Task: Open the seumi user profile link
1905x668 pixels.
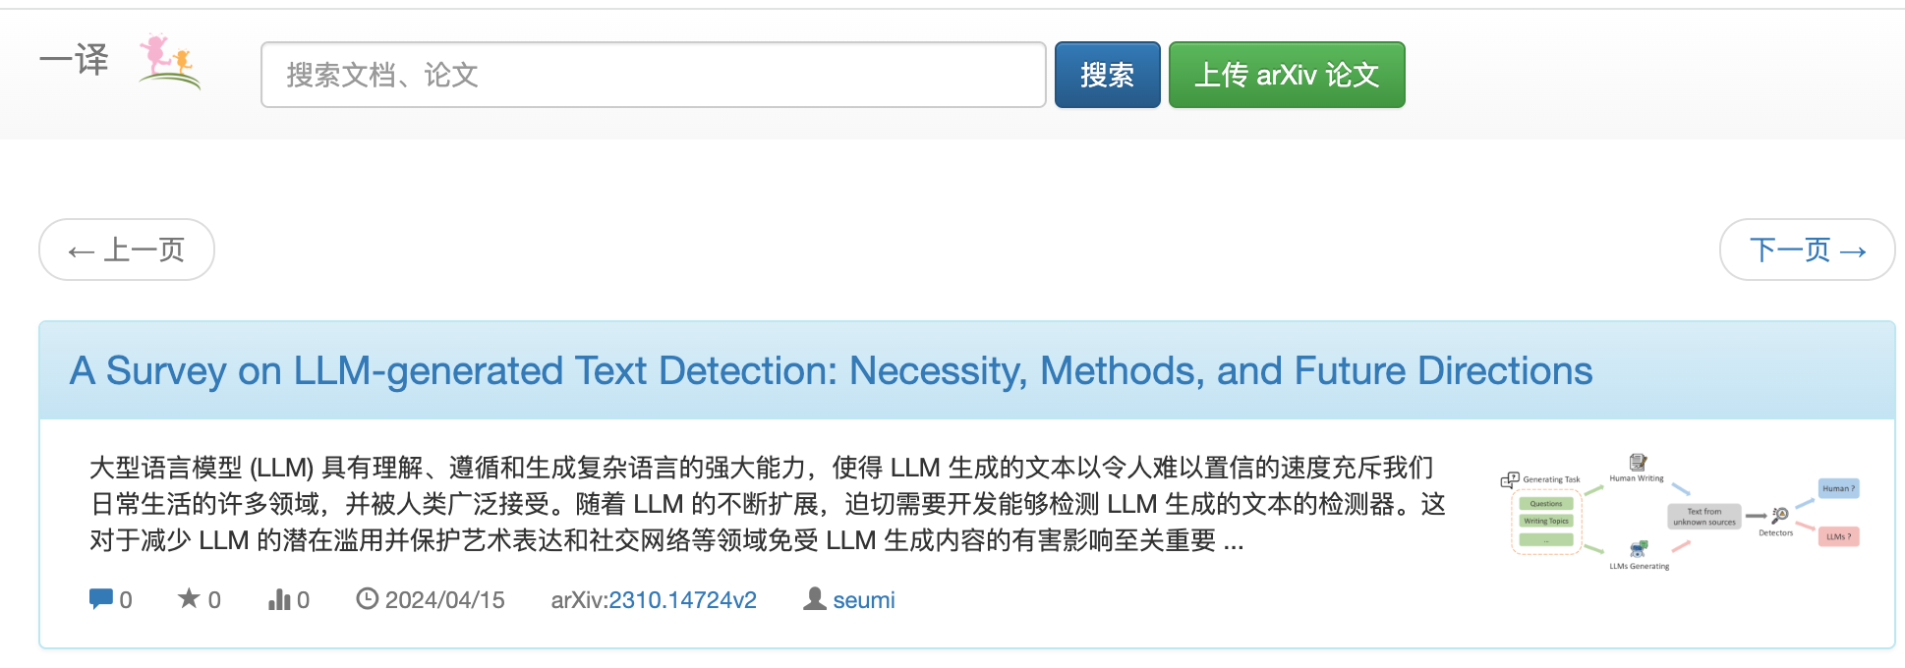Action: (x=864, y=600)
